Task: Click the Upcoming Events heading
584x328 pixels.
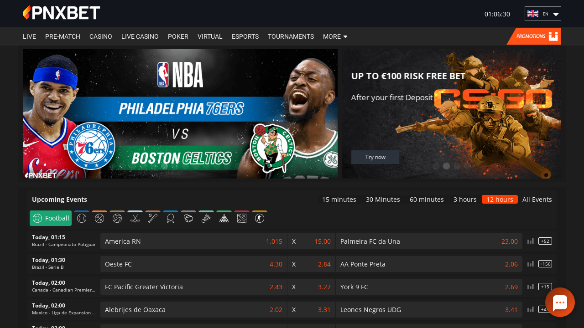Action: click(59, 200)
